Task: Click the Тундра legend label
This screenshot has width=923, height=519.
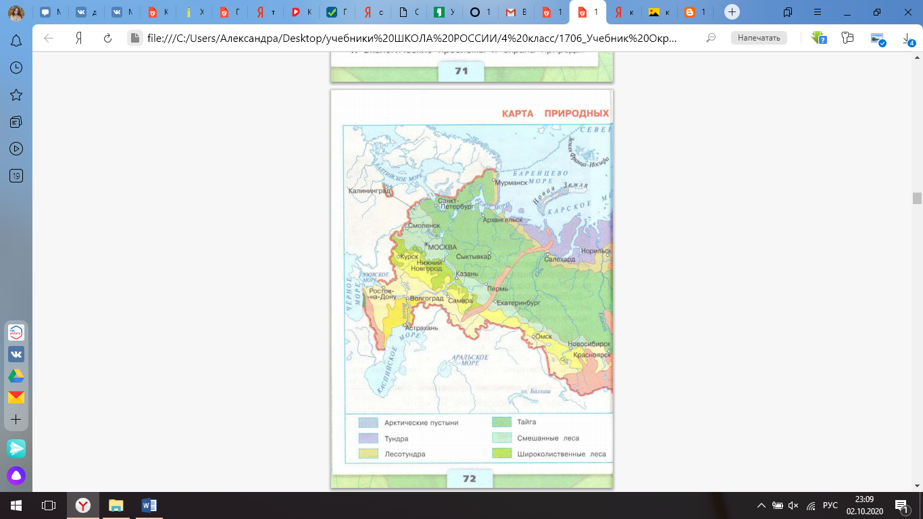Action: [x=396, y=439]
